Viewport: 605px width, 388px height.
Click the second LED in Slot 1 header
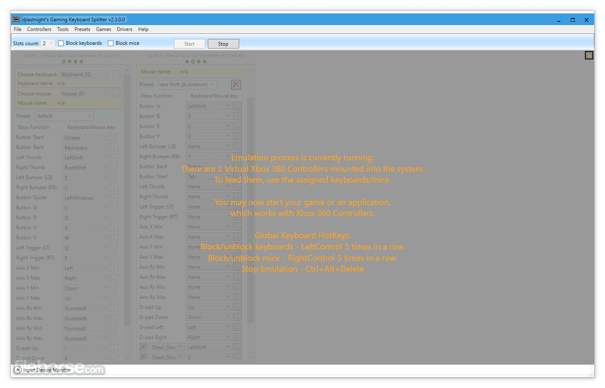coord(69,62)
